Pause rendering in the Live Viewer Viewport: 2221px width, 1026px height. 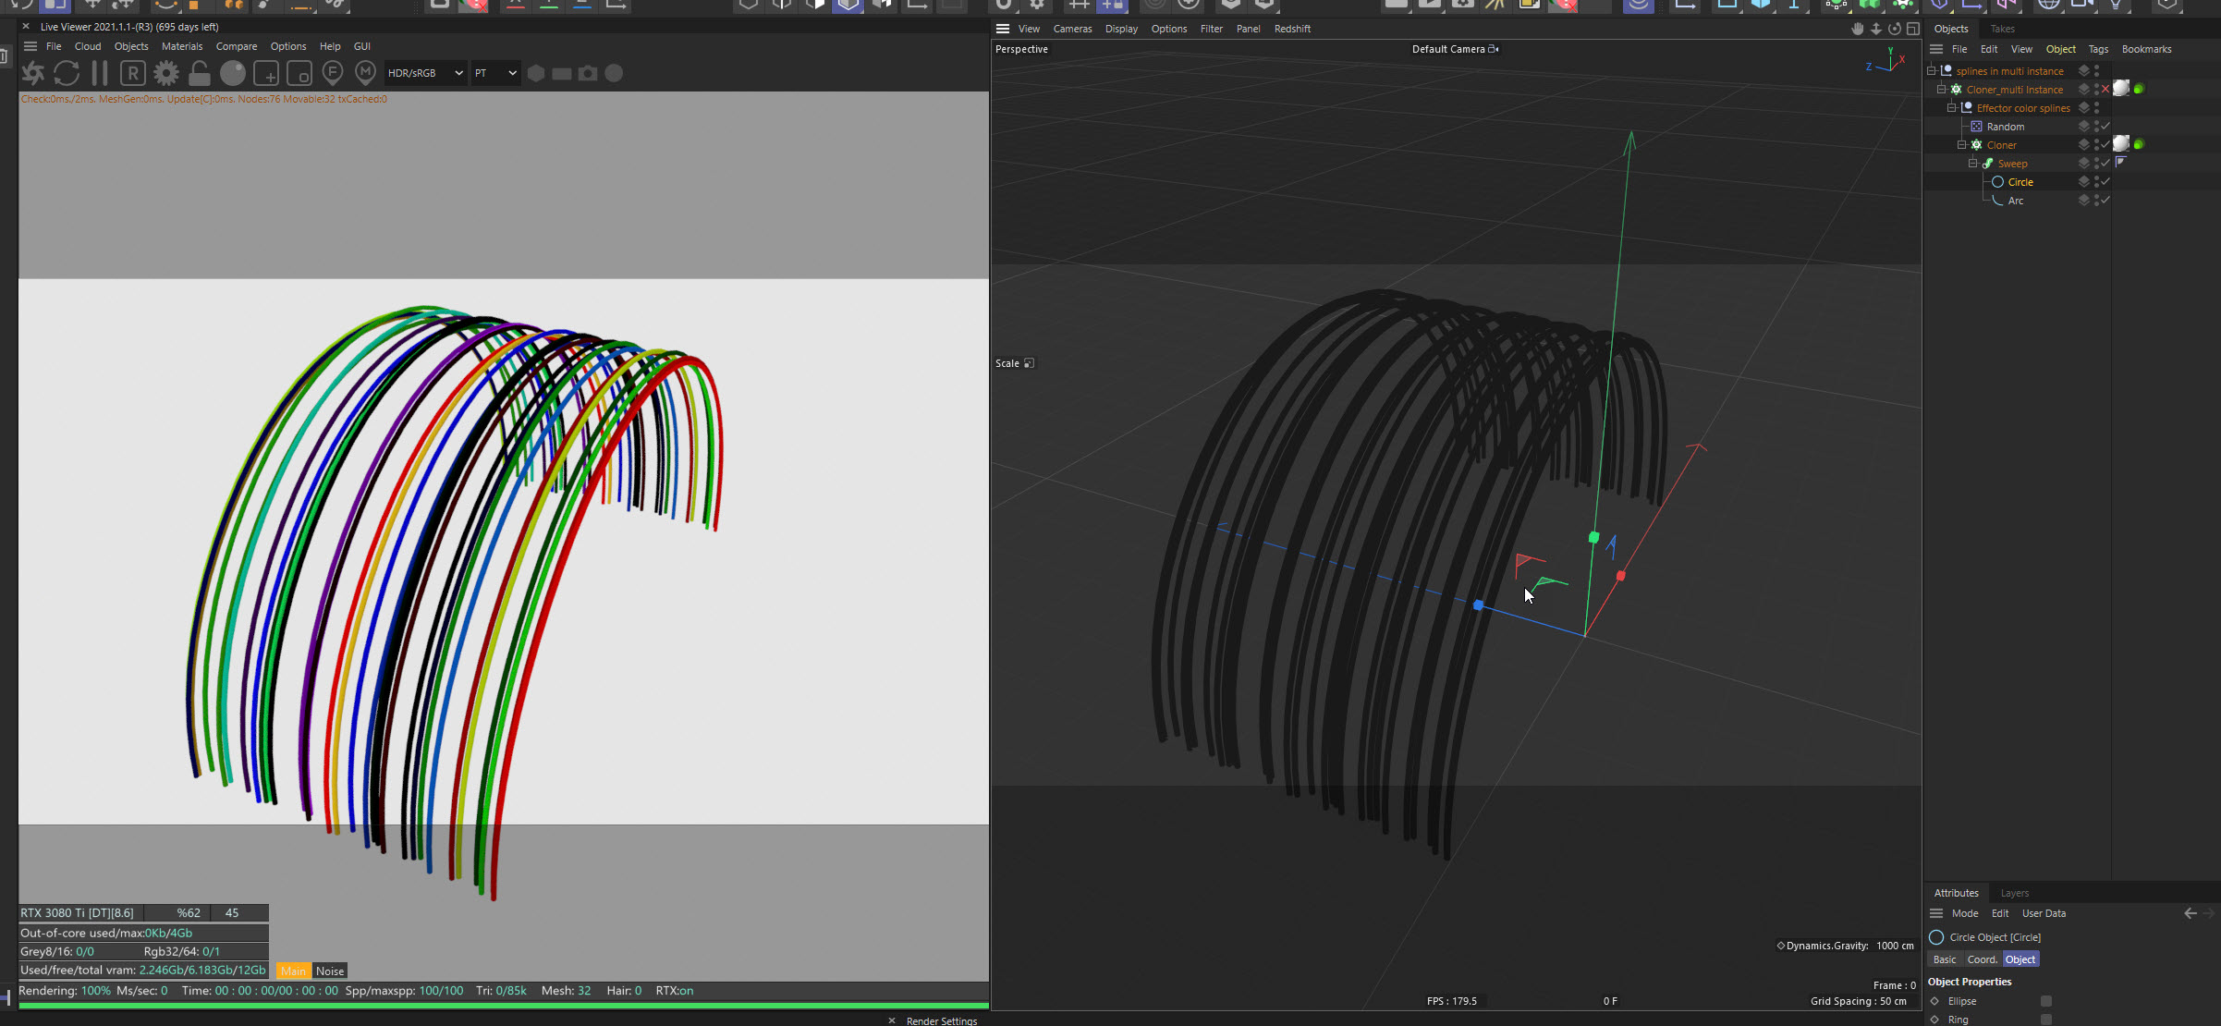tap(100, 73)
